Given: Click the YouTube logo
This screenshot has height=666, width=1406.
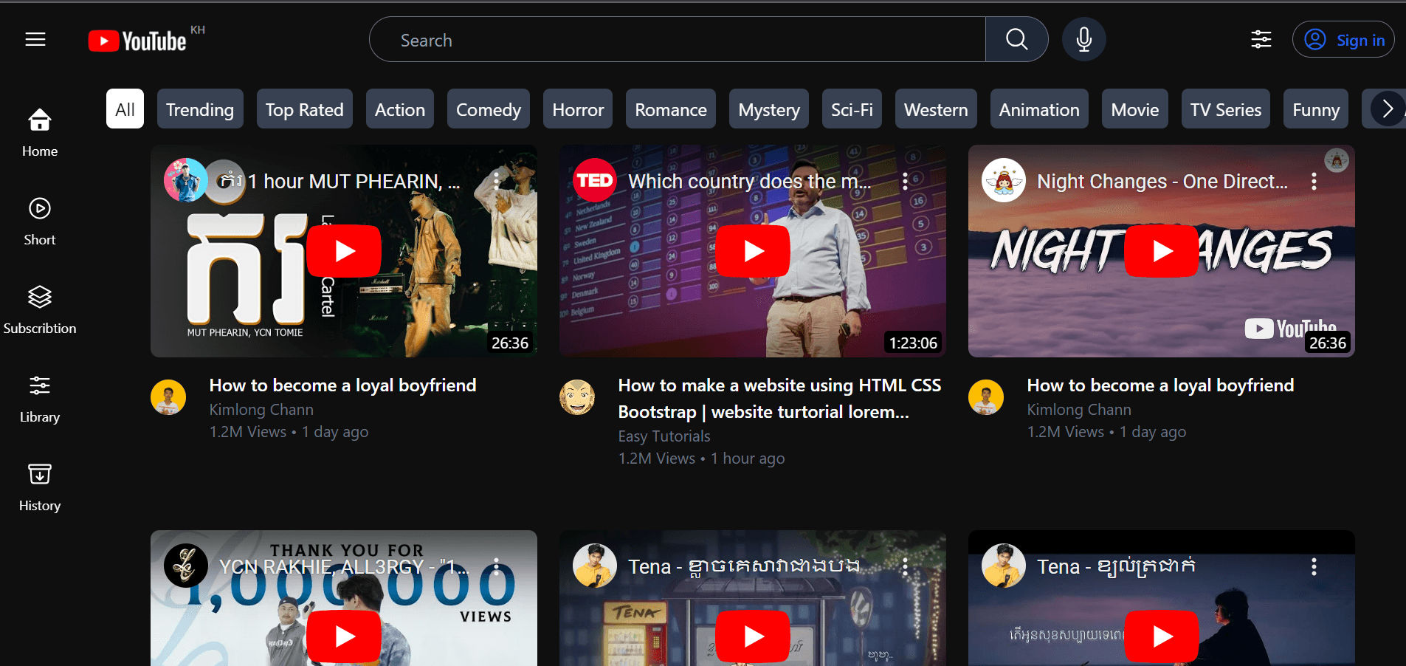Looking at the screenshot, I should pos(138,41).
